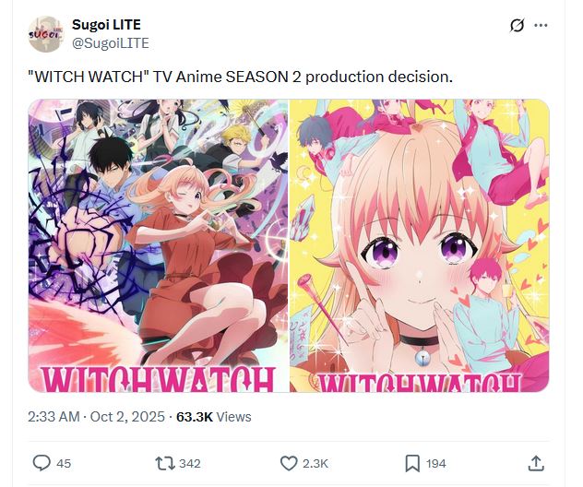Click the share upload arrow icon

tap(536, 463)
